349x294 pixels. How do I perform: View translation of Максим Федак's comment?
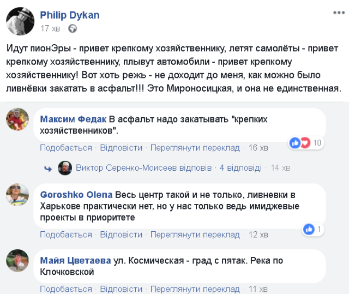click(195, 148)
